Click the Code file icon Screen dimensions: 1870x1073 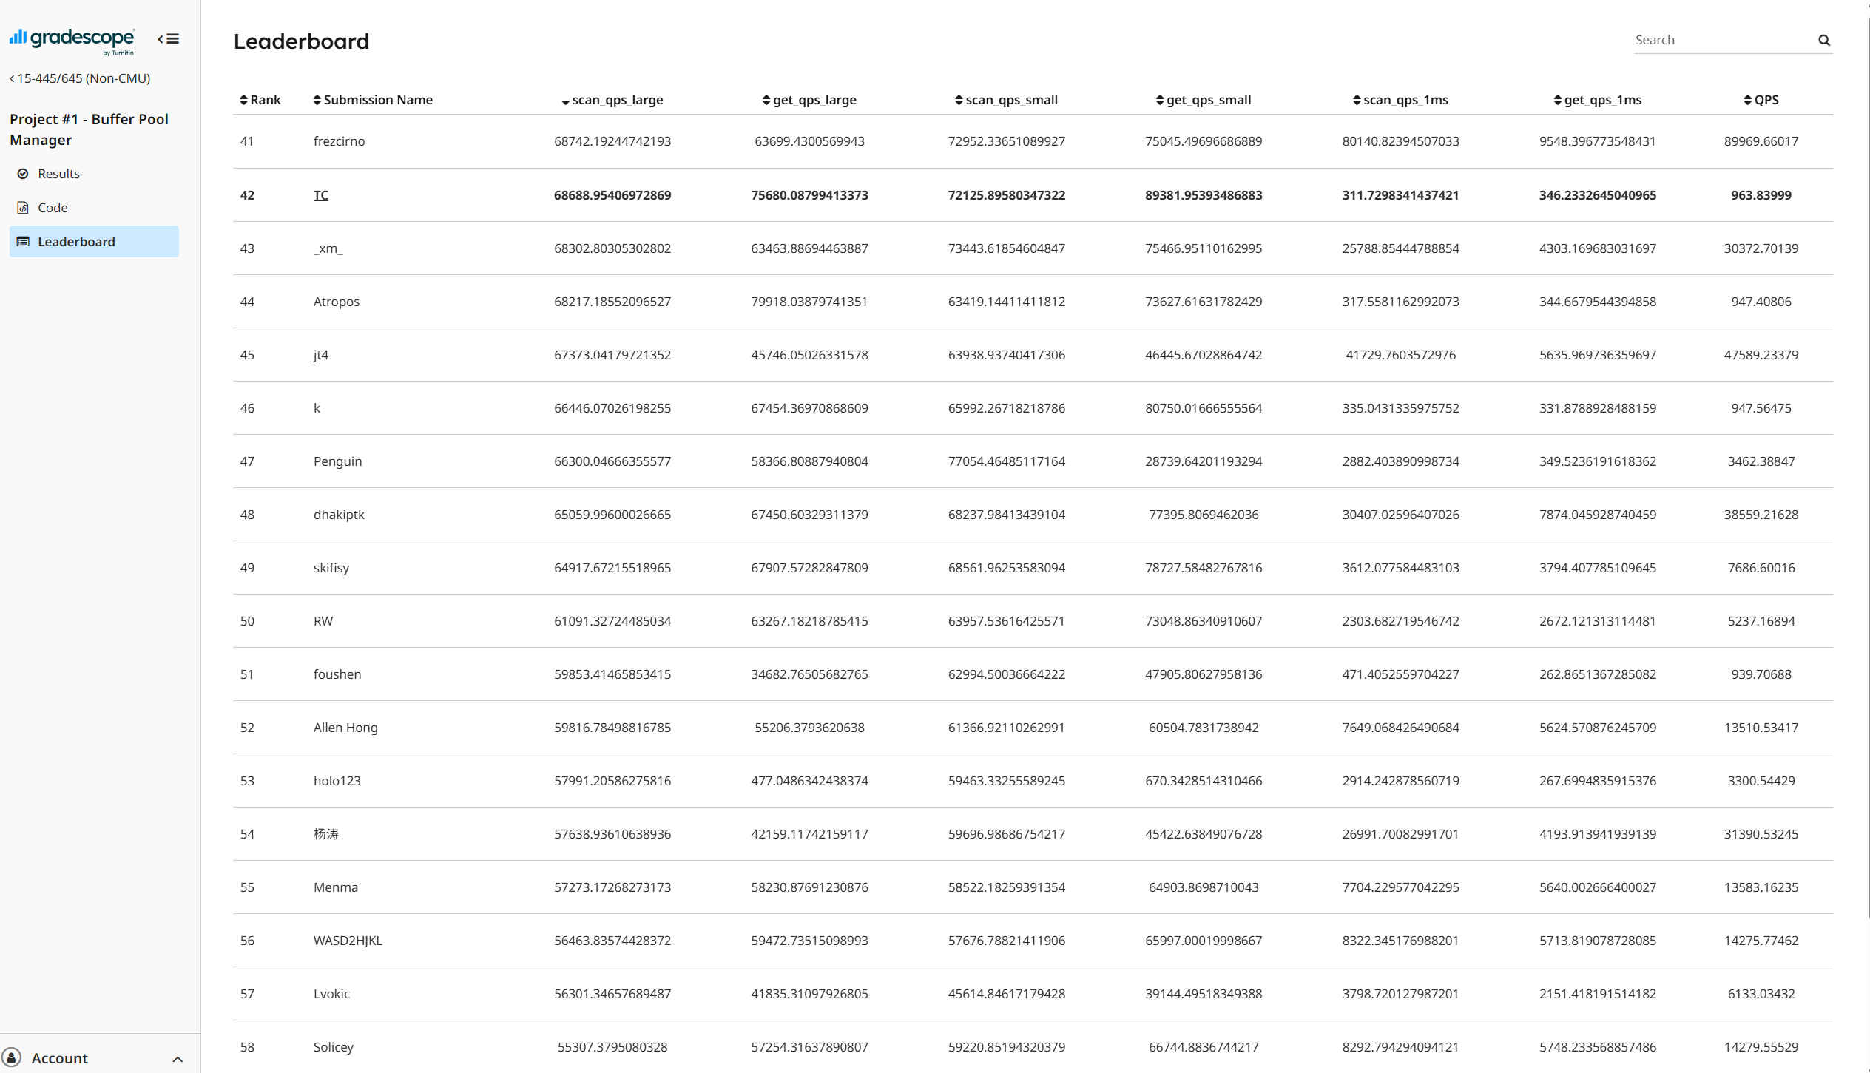coord(23,208)
